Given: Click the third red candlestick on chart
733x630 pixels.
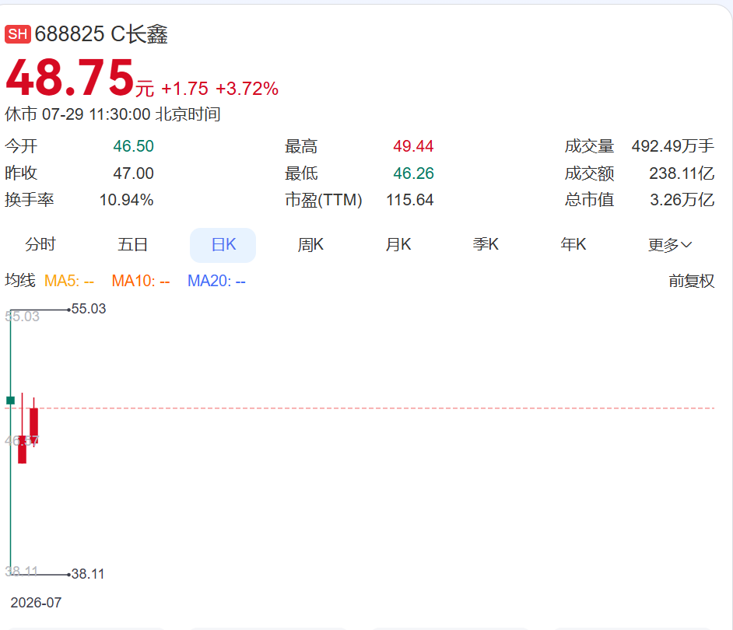Looking at the screenshot, I should [x=33, y=422].
